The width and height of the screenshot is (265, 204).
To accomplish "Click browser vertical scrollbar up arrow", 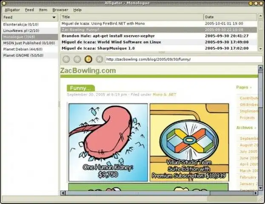I will pyautogui.click(x=260, y=68).
